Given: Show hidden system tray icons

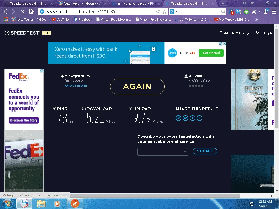Looking at the screenshot, I should (x=245, y=204).
